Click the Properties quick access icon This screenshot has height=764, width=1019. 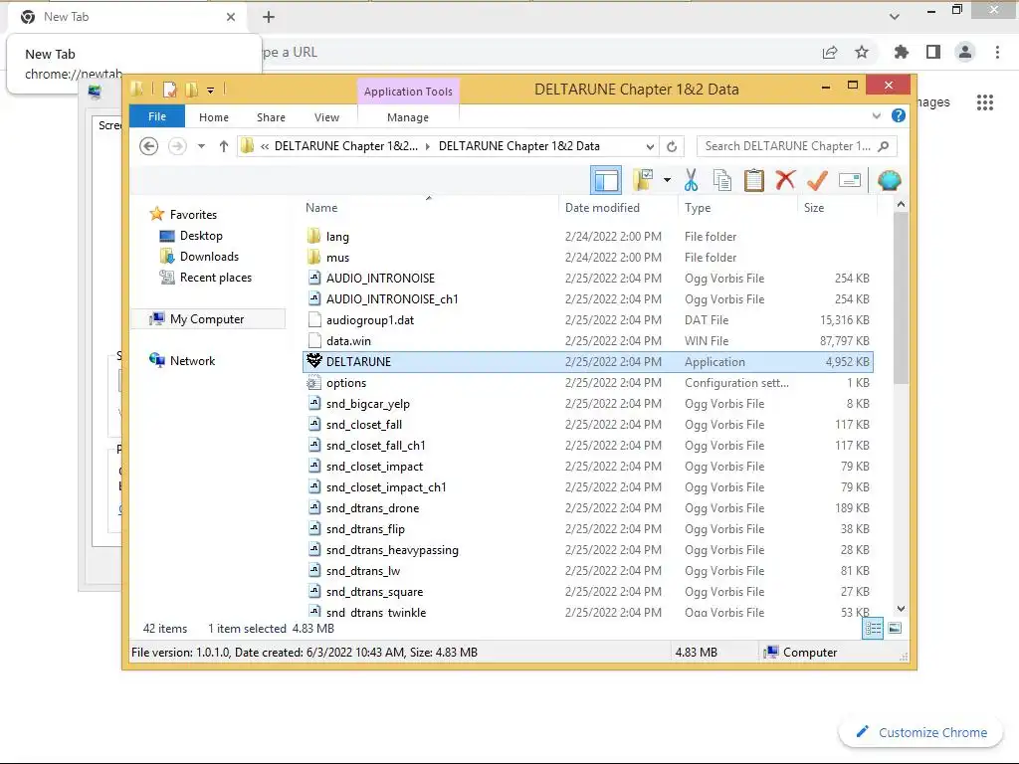(170, 90)
